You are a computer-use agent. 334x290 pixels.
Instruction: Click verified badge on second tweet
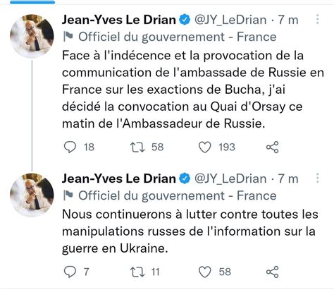(x=185, y=179)
